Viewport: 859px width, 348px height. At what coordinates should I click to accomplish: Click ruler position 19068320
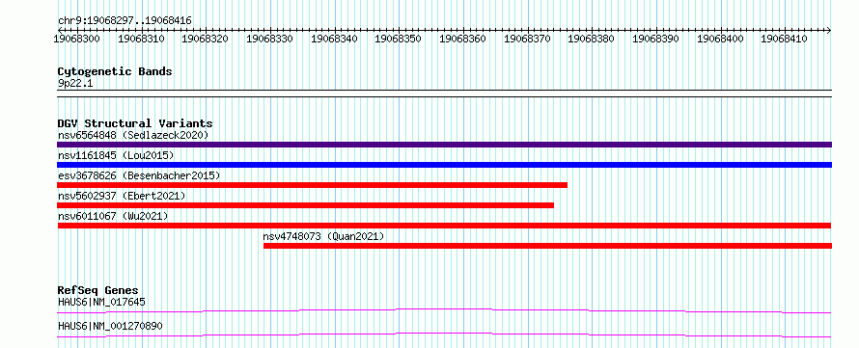(x=205, y=39)
